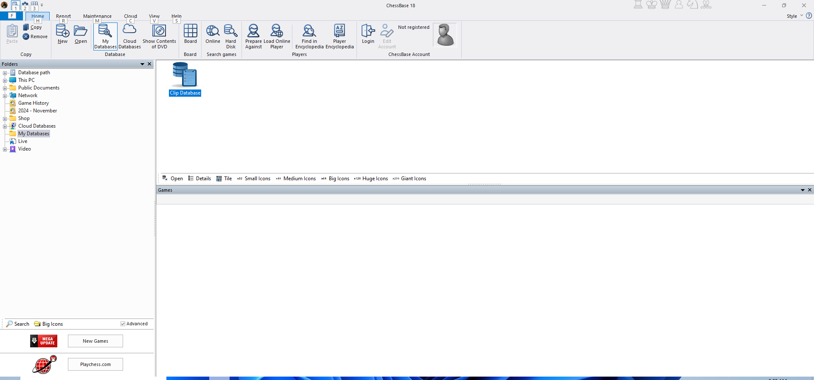This screenshot has width=814, height=380.
Task: Expand the Database path tree node
Action: coord(5,73)
